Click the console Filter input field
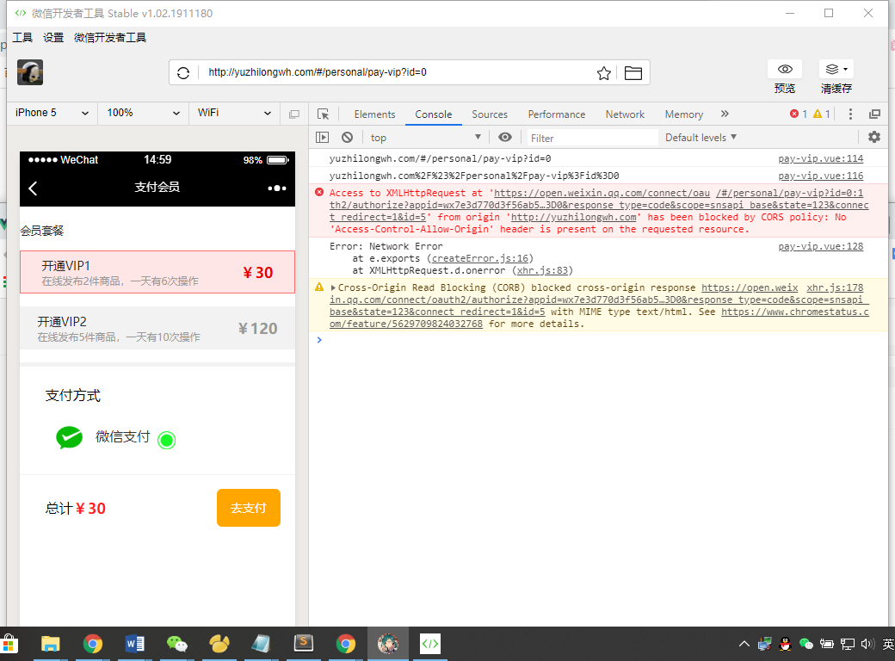 (591, 138)
